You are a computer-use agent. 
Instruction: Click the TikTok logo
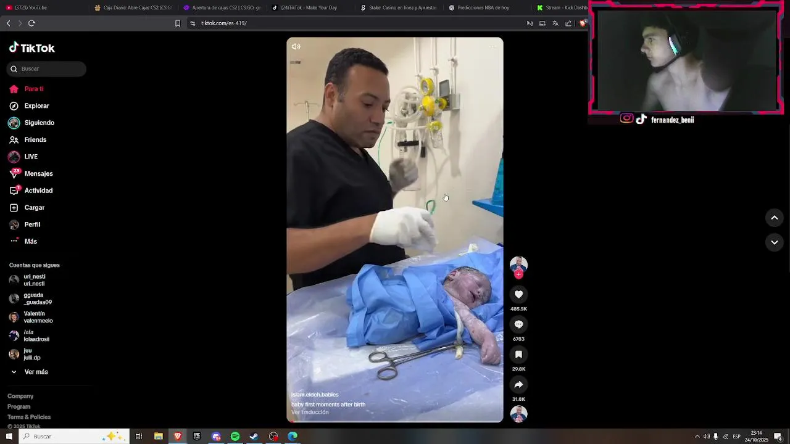(x=31, y=47)
